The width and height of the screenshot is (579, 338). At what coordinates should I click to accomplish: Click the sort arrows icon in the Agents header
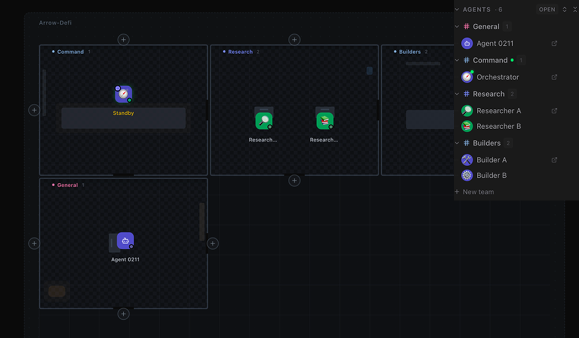565,9
